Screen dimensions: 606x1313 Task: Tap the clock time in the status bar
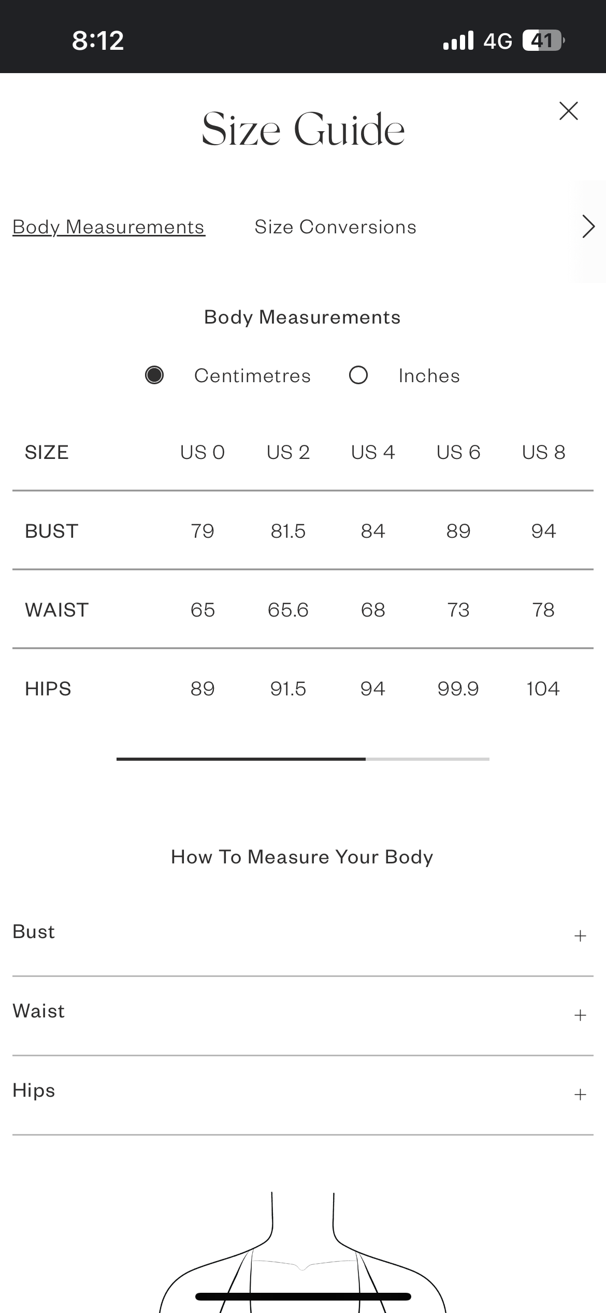click(98, 40)
